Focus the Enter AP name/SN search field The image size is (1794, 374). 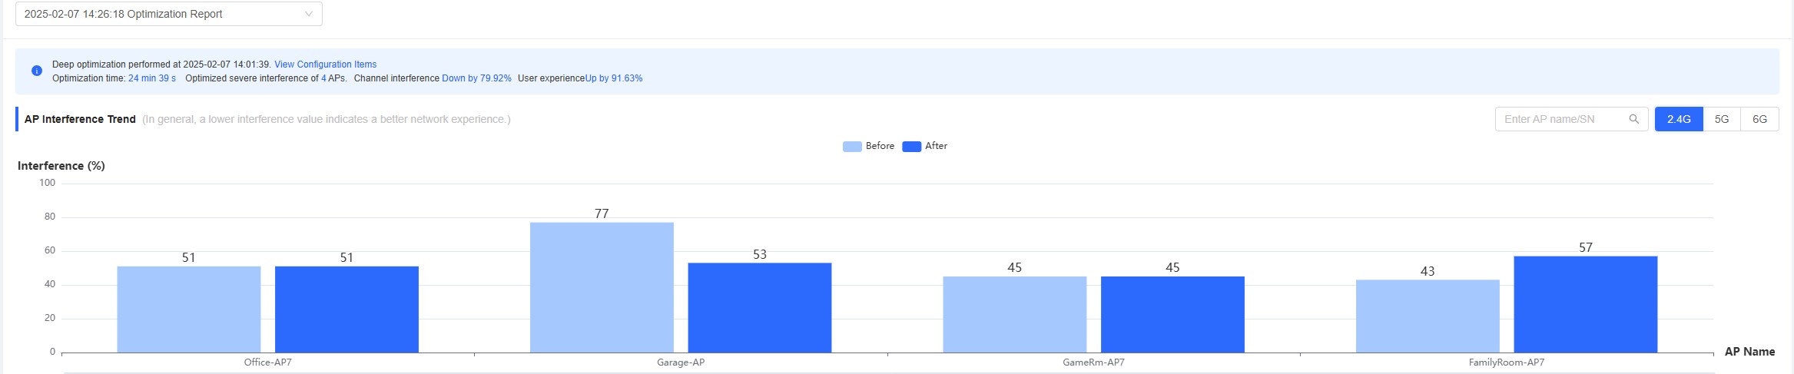(1564, 119)
